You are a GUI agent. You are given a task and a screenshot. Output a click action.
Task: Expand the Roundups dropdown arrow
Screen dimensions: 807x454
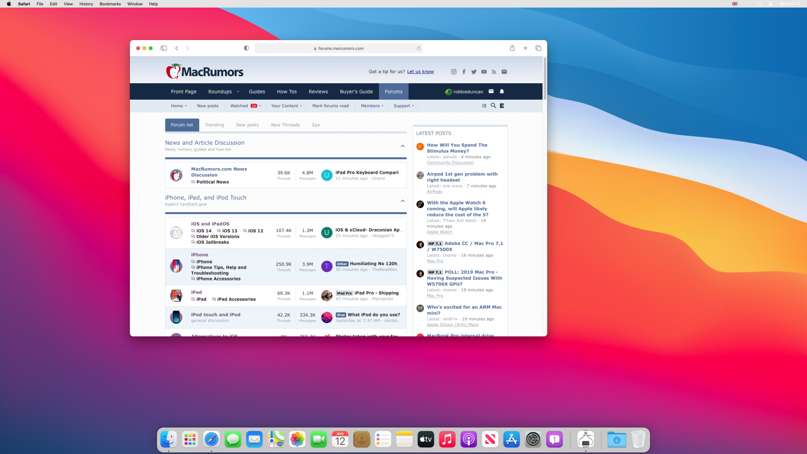tap(238, 92)
